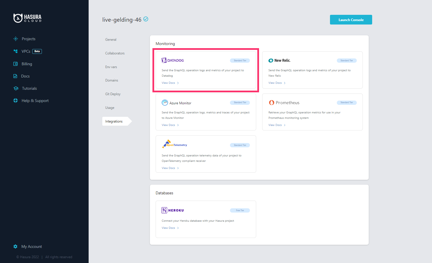Click the Hasura Cloud logo
432x263 pixels.
[27, 18]
